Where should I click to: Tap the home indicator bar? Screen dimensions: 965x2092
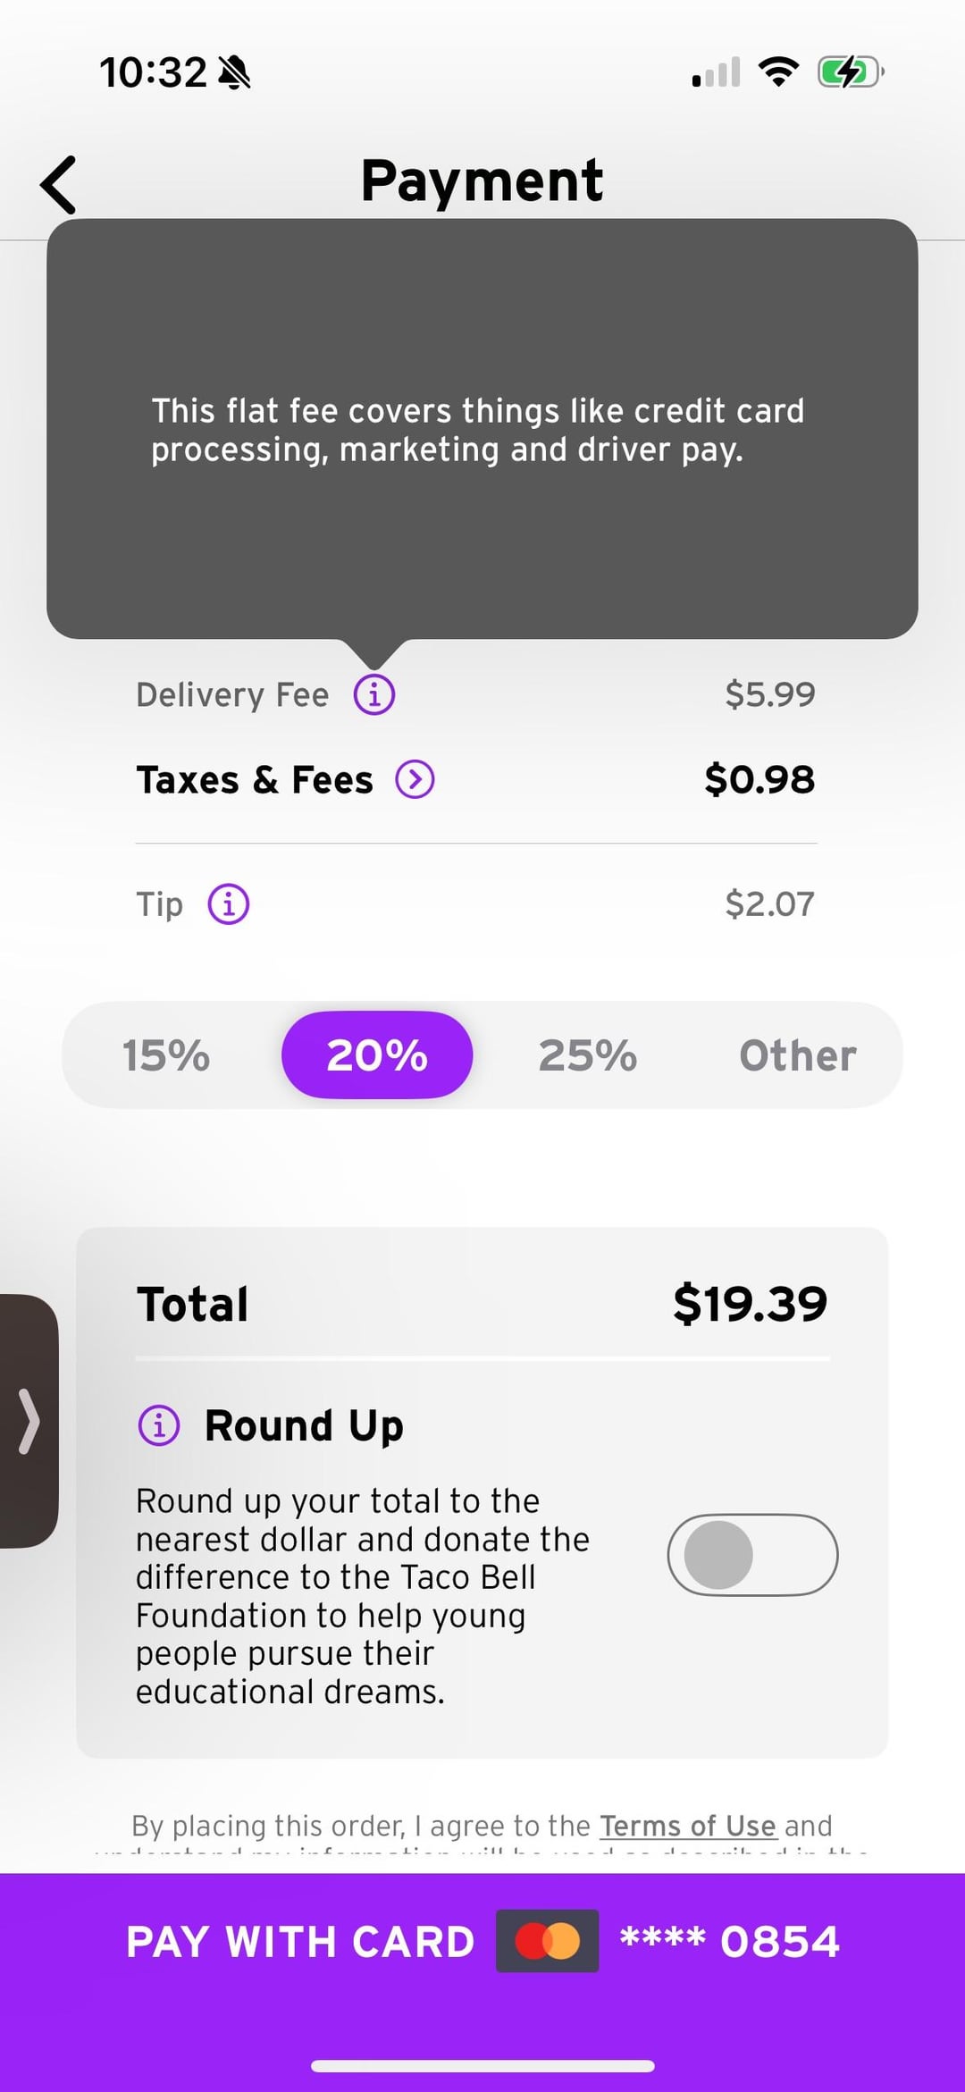click(x=482, y=2065)
